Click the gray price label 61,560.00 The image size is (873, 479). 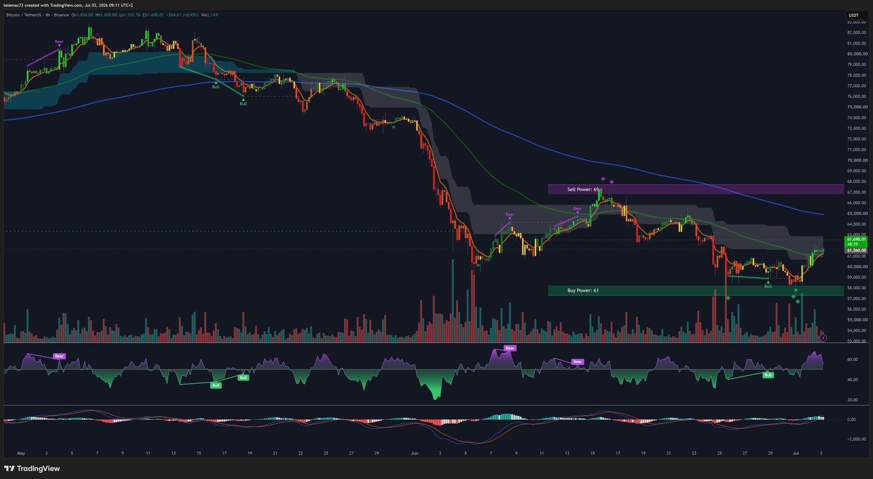pyautogui.click(x=856, y=250)
